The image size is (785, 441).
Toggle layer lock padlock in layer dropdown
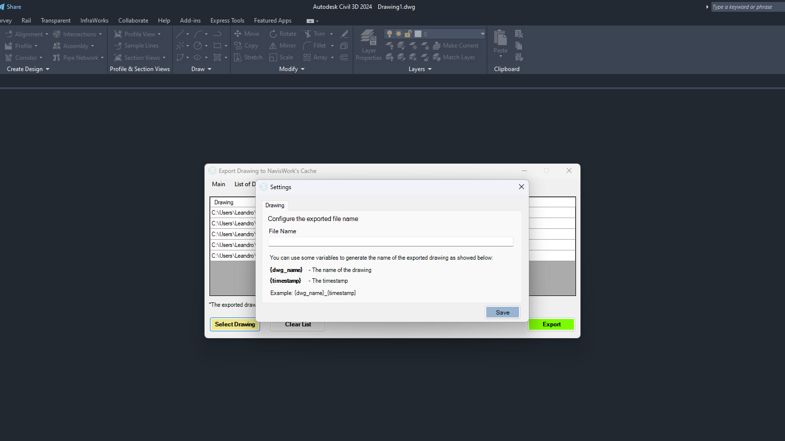tap(408, 34)
